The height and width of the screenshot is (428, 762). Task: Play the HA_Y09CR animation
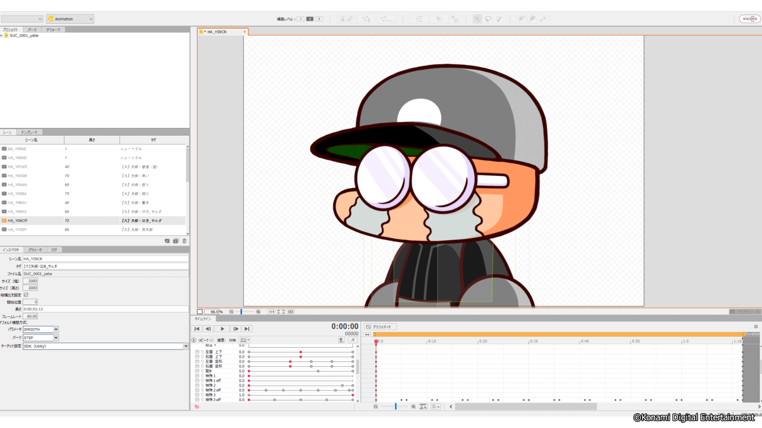click(x=222, y=329)
